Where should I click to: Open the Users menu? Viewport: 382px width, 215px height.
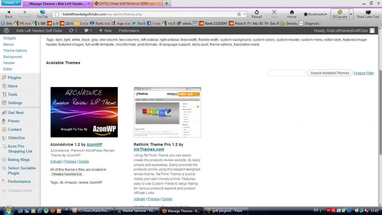[x=12, y=86]
